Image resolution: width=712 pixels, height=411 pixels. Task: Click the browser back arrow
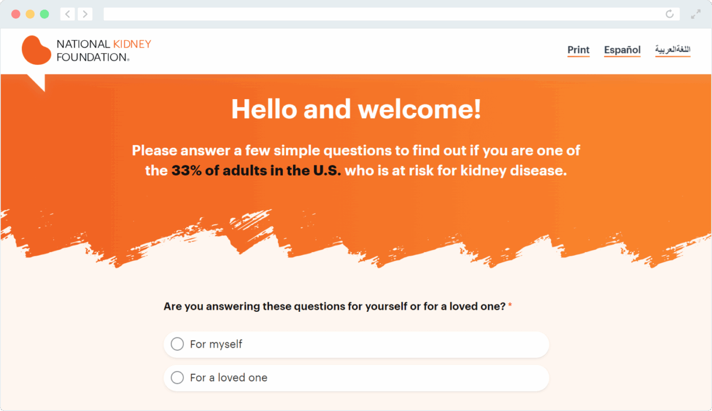click(x=68, y=14)
